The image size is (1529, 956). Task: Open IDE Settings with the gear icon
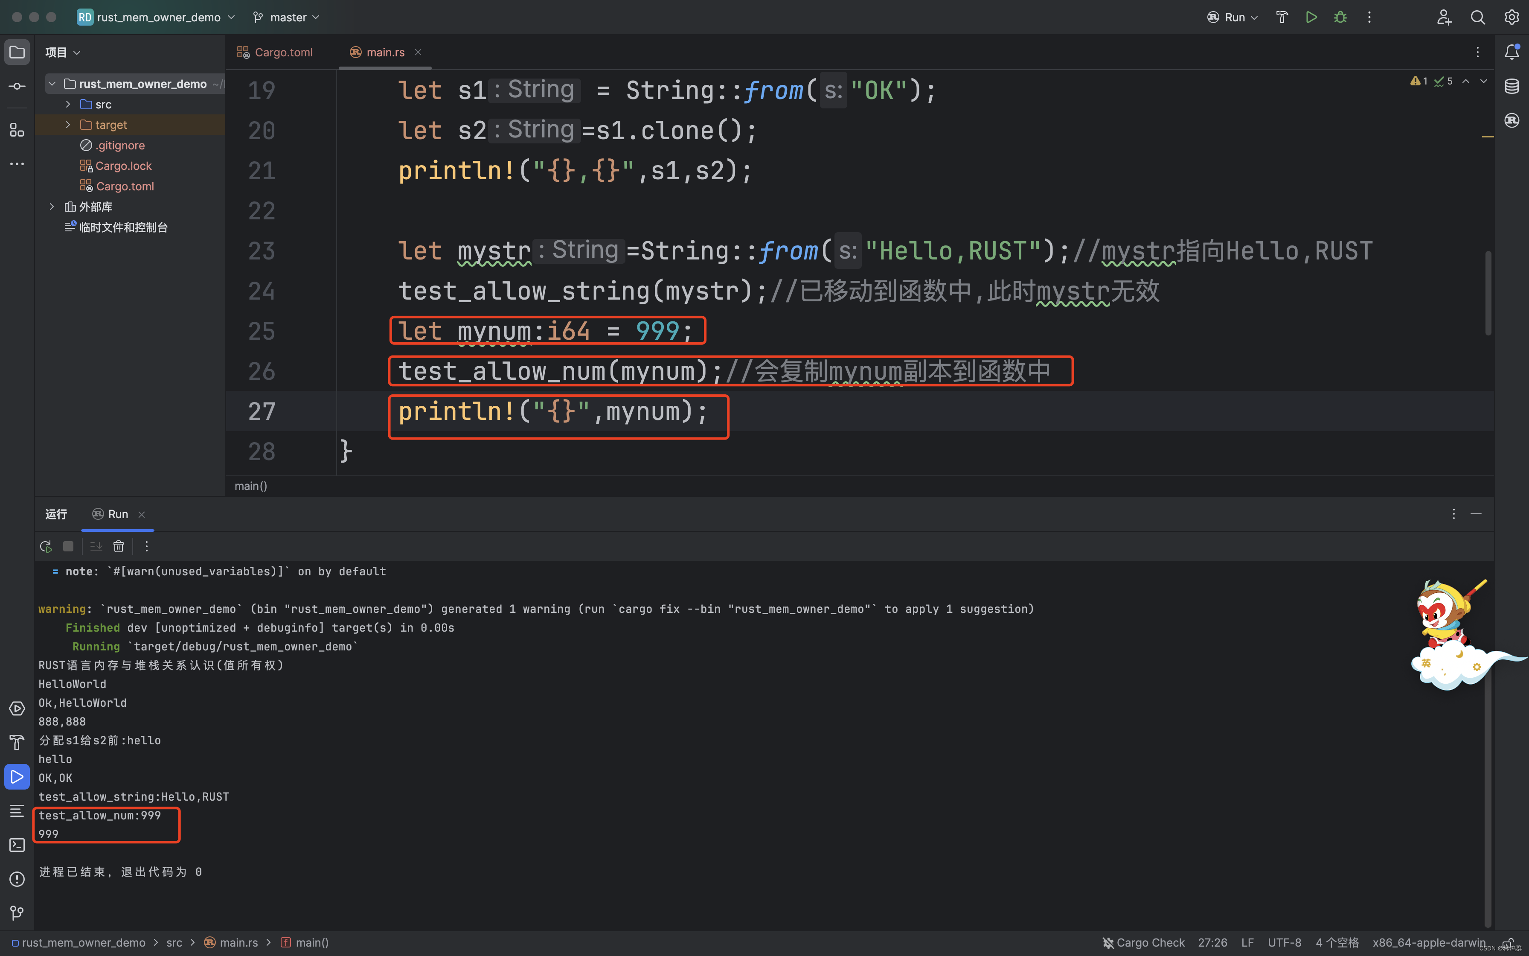pyautogui.click(x=1512, y=17)
